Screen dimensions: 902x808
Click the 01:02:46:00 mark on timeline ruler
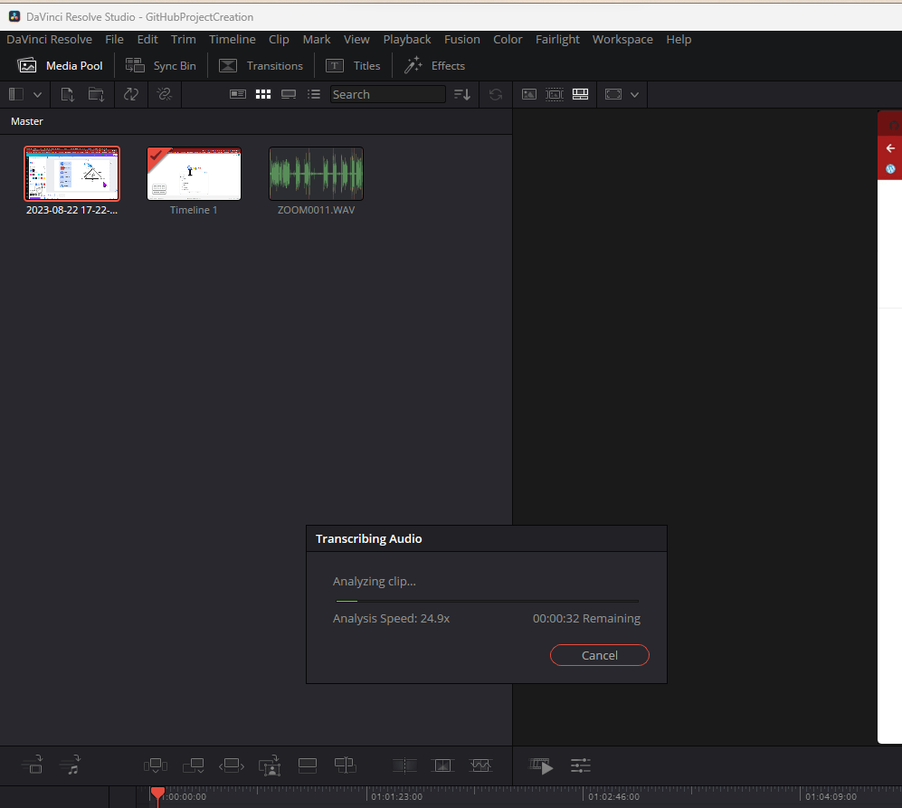coord(613,796)
